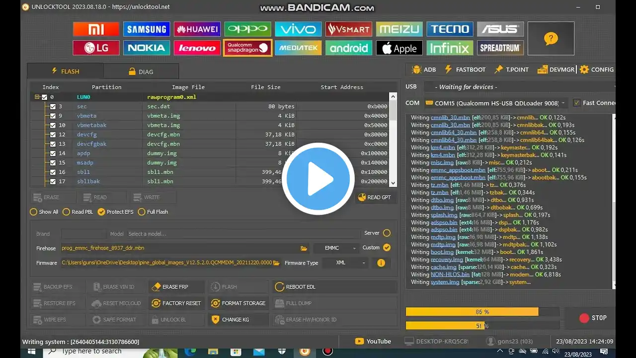Click the CHANGE KG button
Viewport: 636px width, 358px height.
coord(238,320)
